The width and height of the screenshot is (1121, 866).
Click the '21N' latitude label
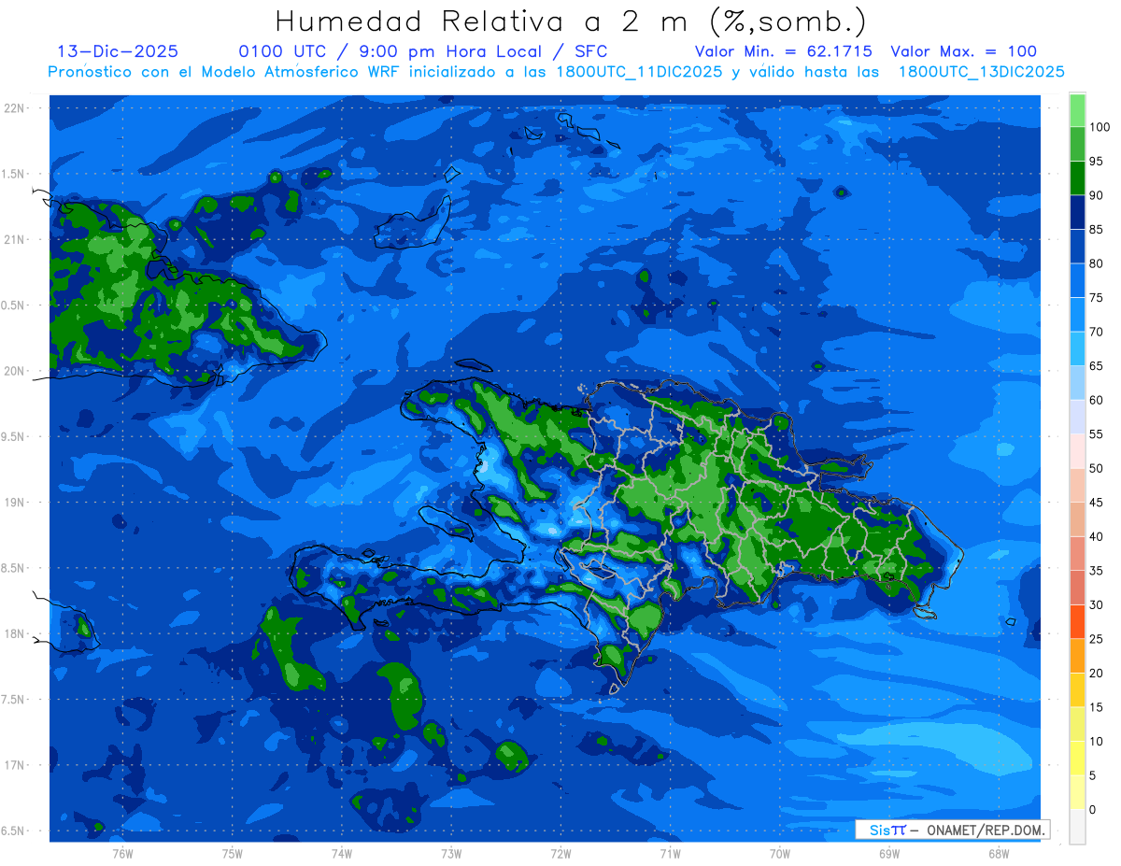[x=14, y=239]
